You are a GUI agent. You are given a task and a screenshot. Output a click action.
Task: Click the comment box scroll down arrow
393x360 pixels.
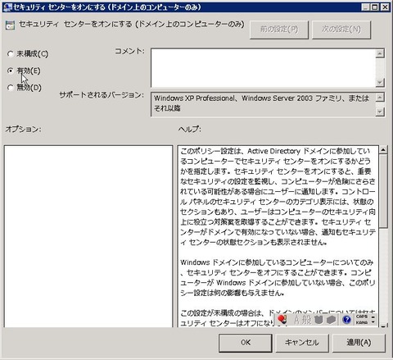(x=380, y=83)
